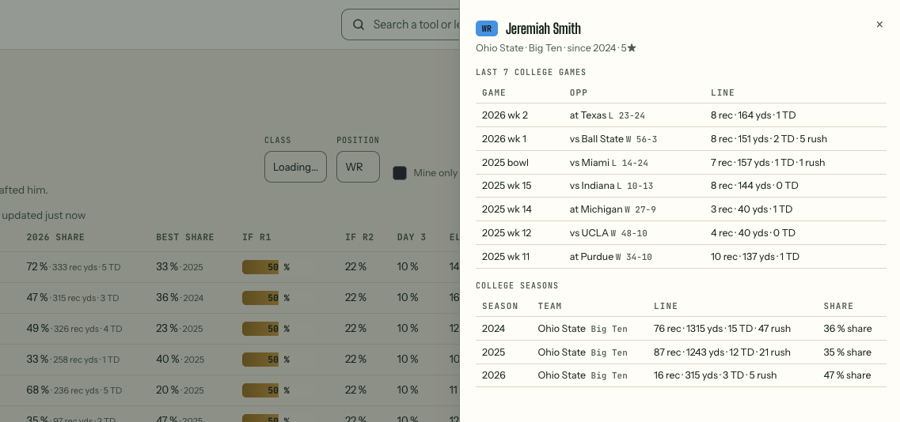900x422 pixels.
Task: Click best share '36 % · 2024' cell
Action: click(x=180, y=298)
